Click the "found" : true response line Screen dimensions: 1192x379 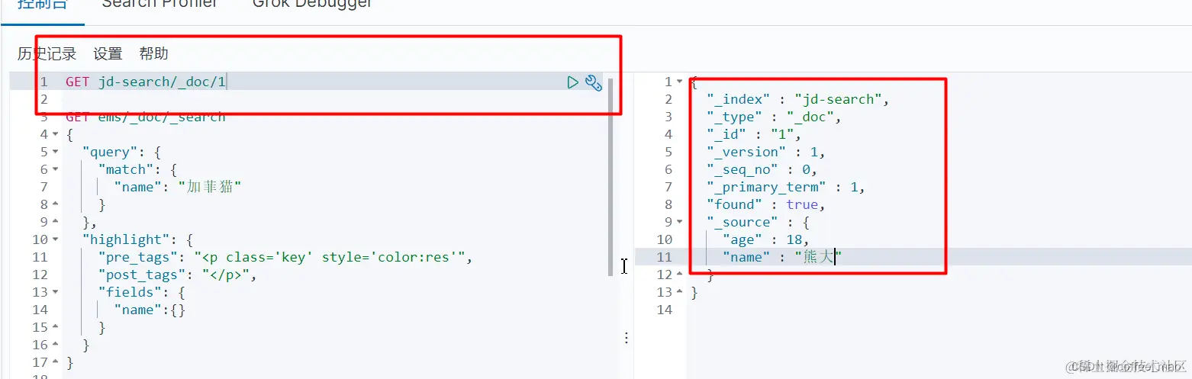766,205
